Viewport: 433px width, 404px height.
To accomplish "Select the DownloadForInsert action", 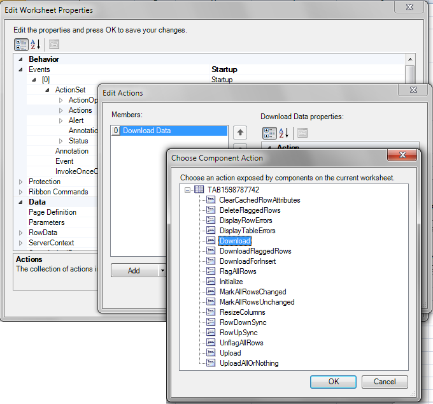I will 248,261.
